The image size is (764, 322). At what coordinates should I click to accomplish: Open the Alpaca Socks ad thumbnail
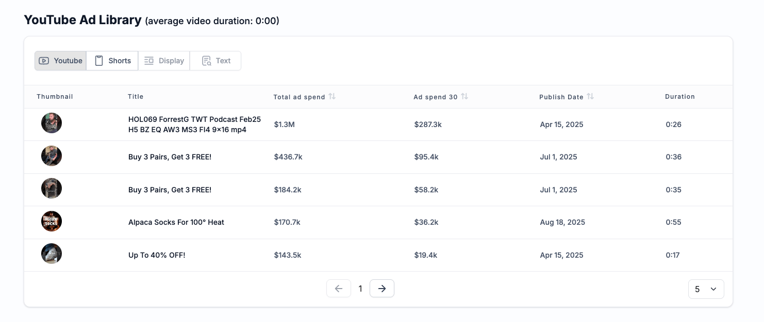52,222
